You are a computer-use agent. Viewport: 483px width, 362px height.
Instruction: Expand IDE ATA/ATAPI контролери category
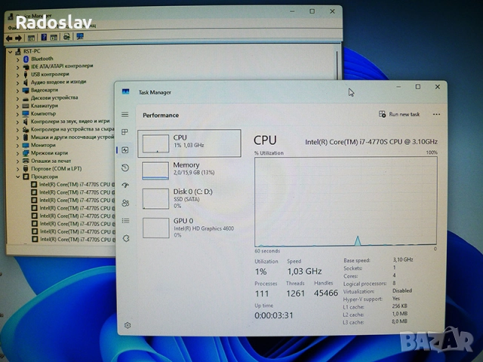pyautogui.click(x=17, y=67)
